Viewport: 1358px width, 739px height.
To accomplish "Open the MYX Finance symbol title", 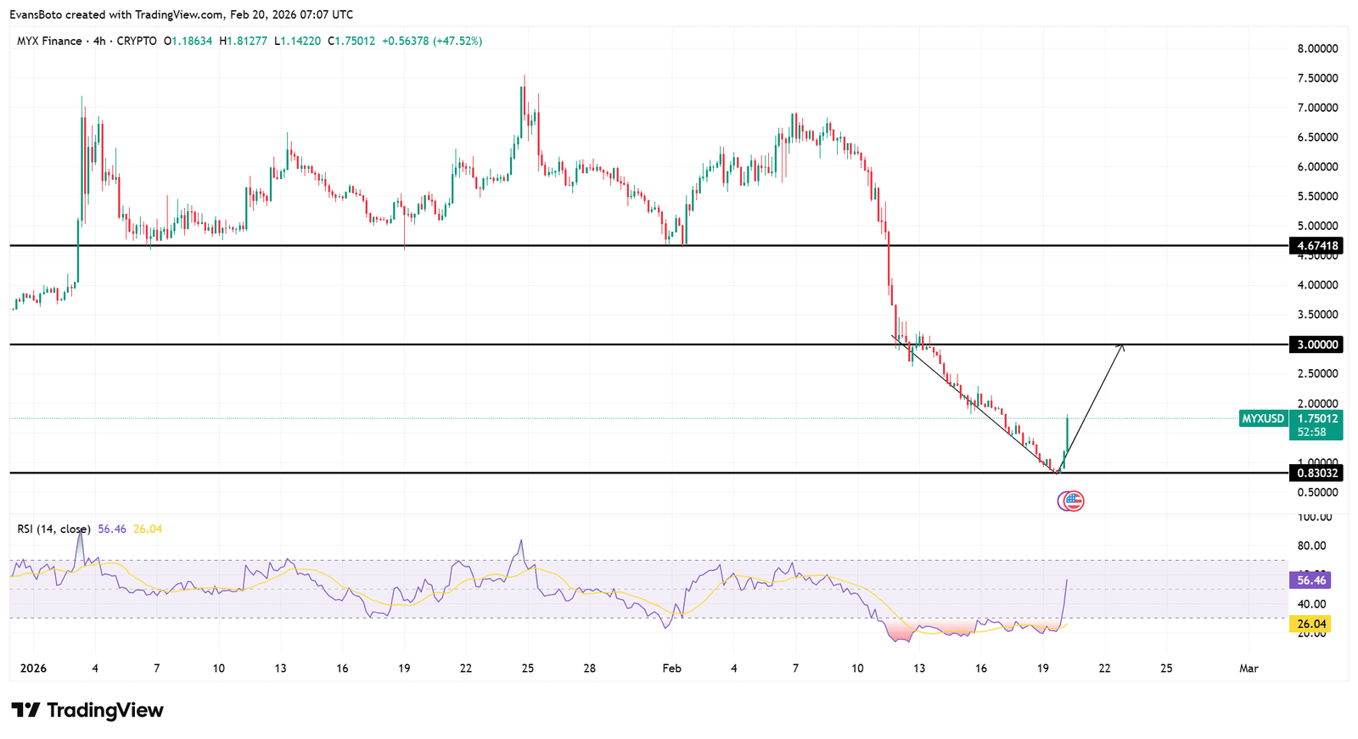I will [49, 41].
